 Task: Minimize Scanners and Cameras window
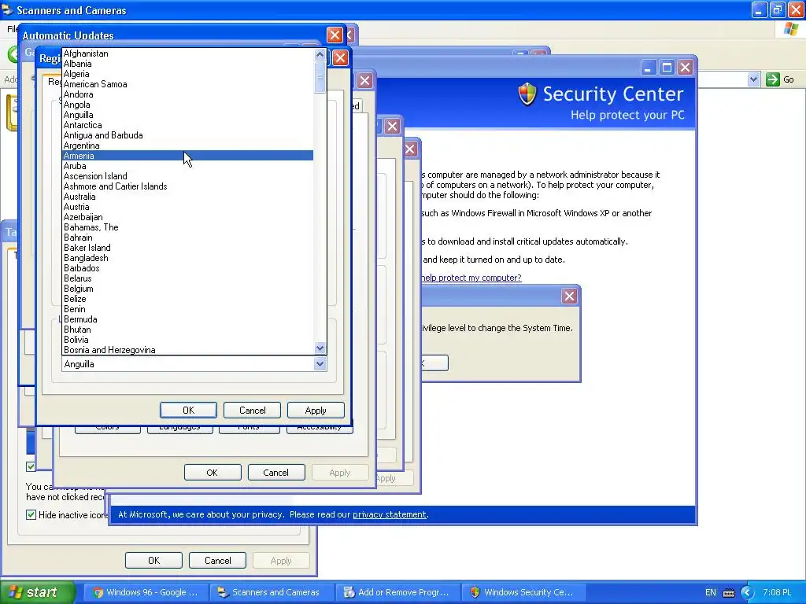pyautogui.click(x=760, y=9)
